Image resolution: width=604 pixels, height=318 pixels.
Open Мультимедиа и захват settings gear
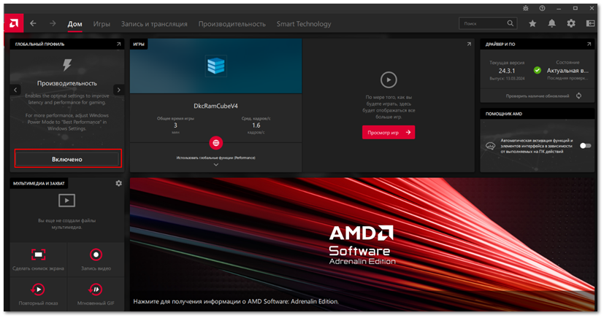coord(118,183)
